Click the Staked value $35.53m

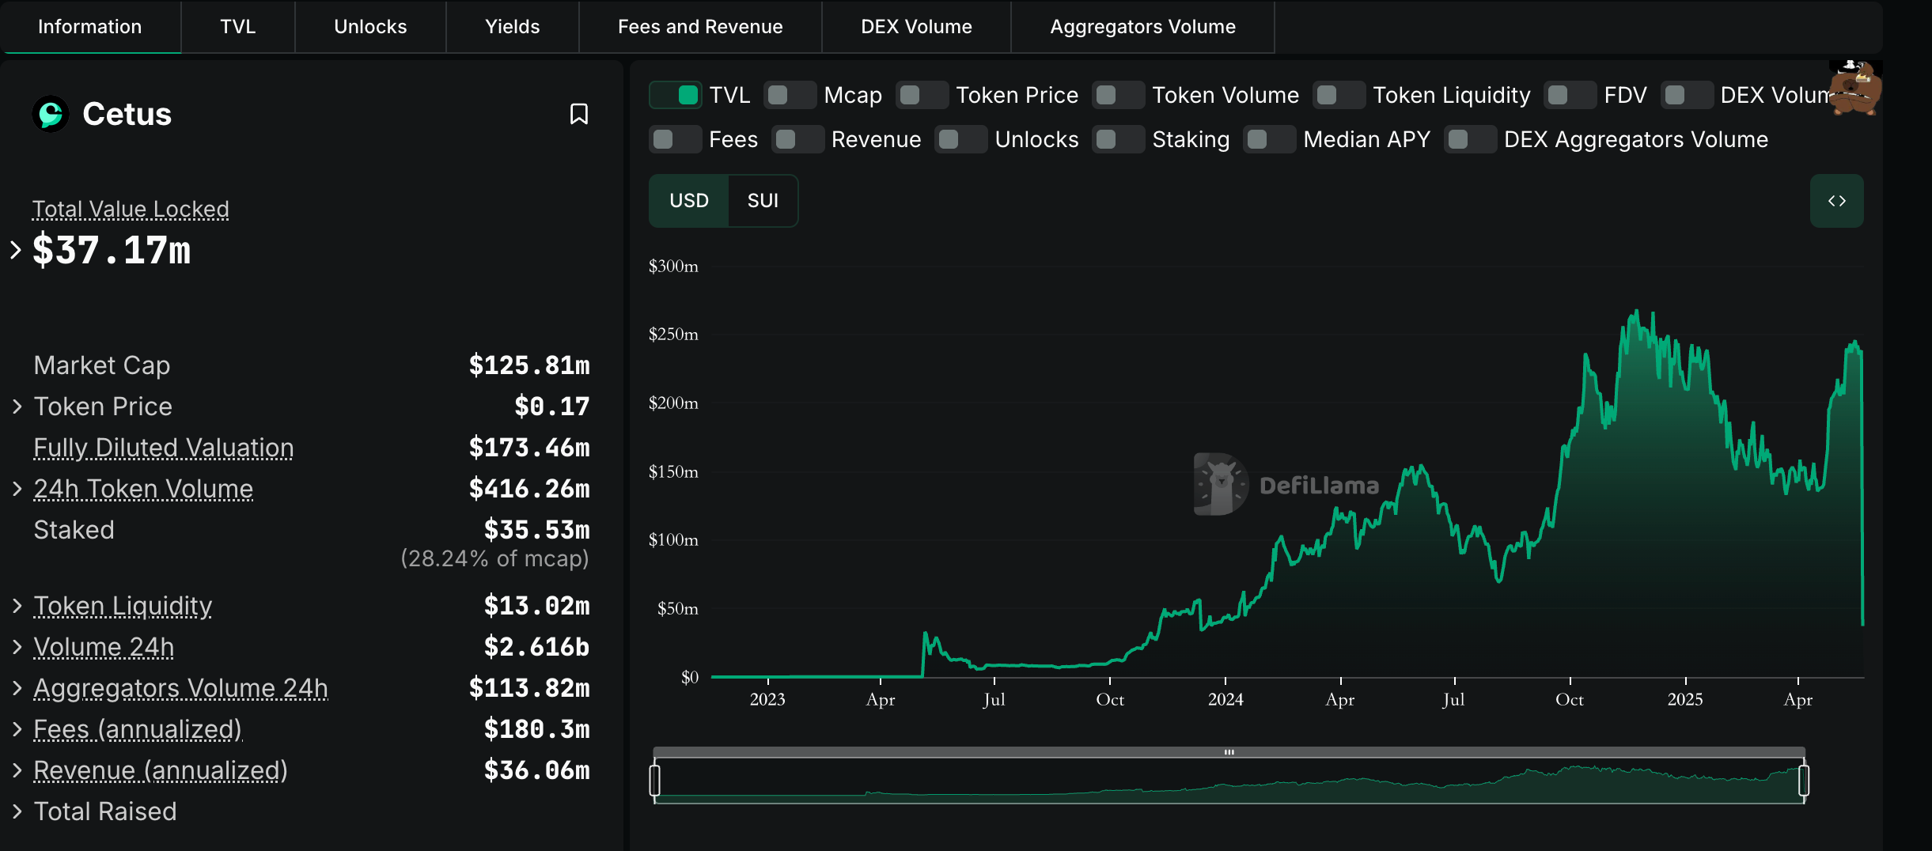[537, 530]
